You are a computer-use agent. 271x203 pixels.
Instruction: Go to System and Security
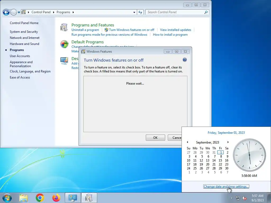click(x=24, y=32)
